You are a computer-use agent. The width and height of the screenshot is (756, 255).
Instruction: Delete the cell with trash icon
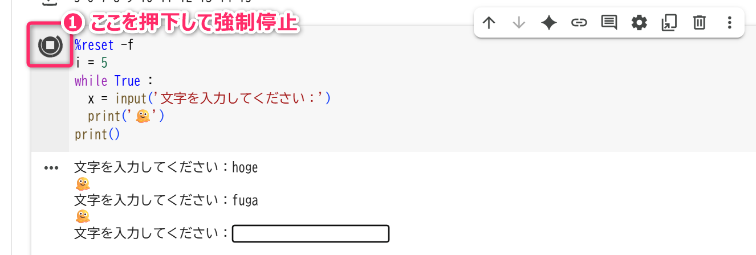pos(699,23)
